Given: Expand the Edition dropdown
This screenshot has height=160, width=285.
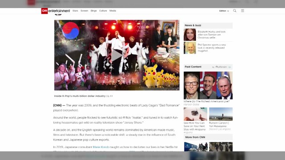Looking at the screenshot, I should 224,11.
